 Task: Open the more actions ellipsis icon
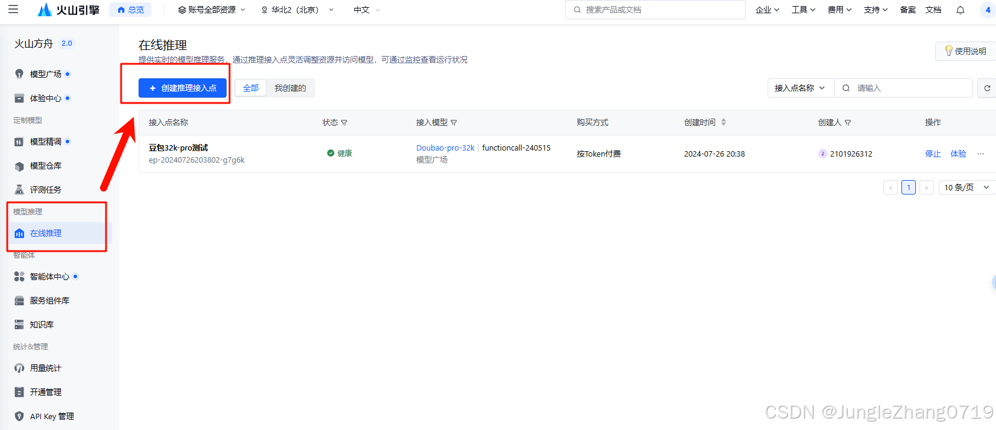coord(980,154)
